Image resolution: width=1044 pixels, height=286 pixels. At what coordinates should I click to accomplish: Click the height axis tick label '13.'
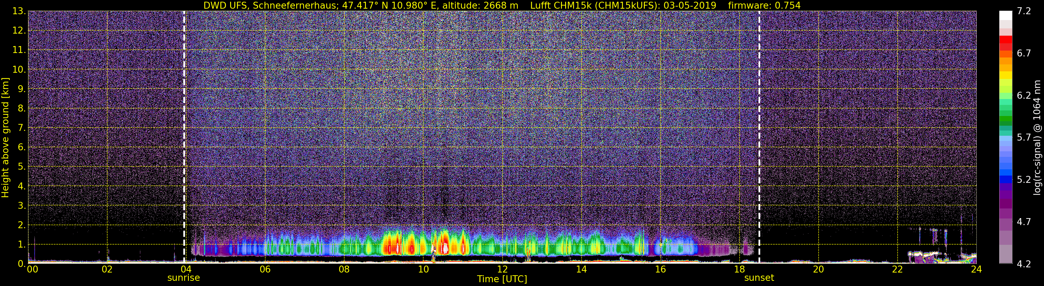(x=19, y=11)
